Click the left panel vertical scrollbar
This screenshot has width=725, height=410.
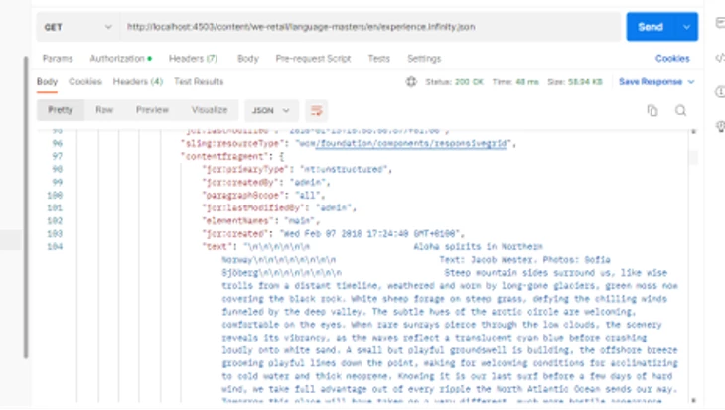pyautogui.click(x=26, y=207)
